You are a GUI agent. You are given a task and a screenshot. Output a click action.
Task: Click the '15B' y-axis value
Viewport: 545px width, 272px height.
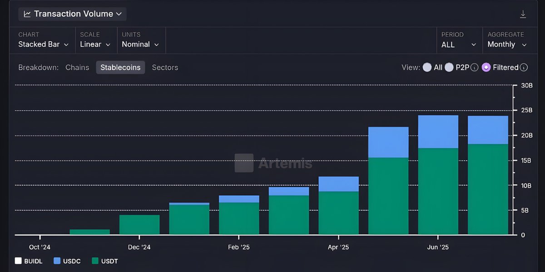click(x=526, y=160)
